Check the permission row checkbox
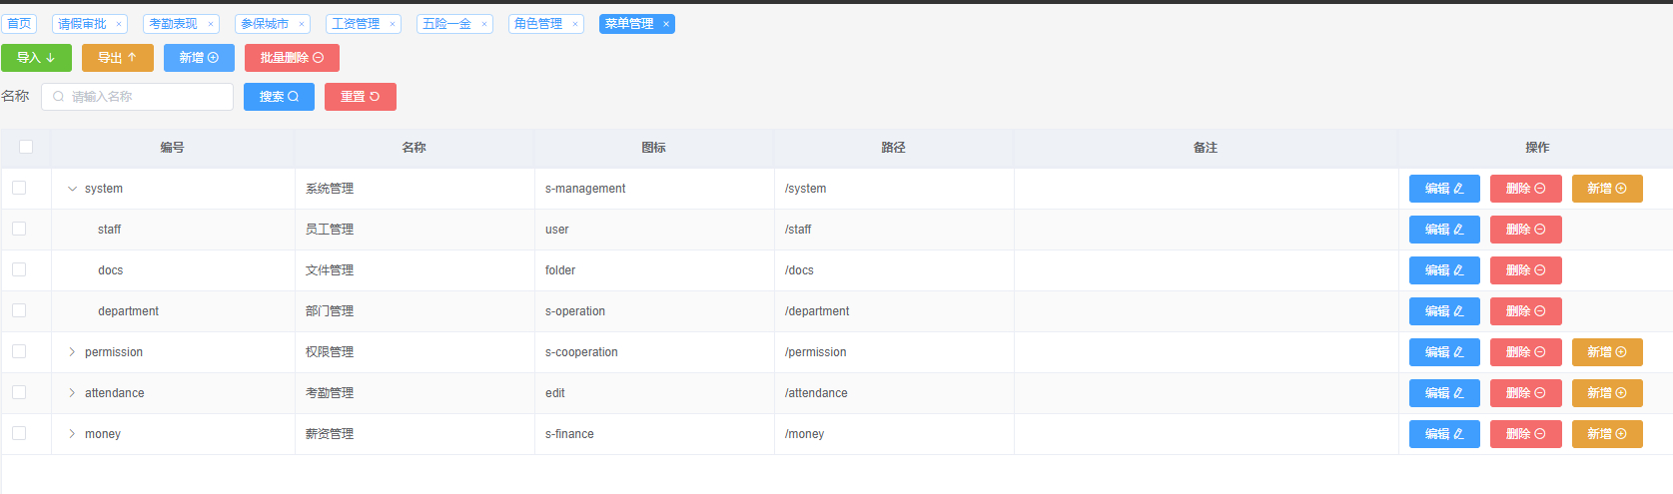Screen dimensions: 1673x494 (19, 351)
